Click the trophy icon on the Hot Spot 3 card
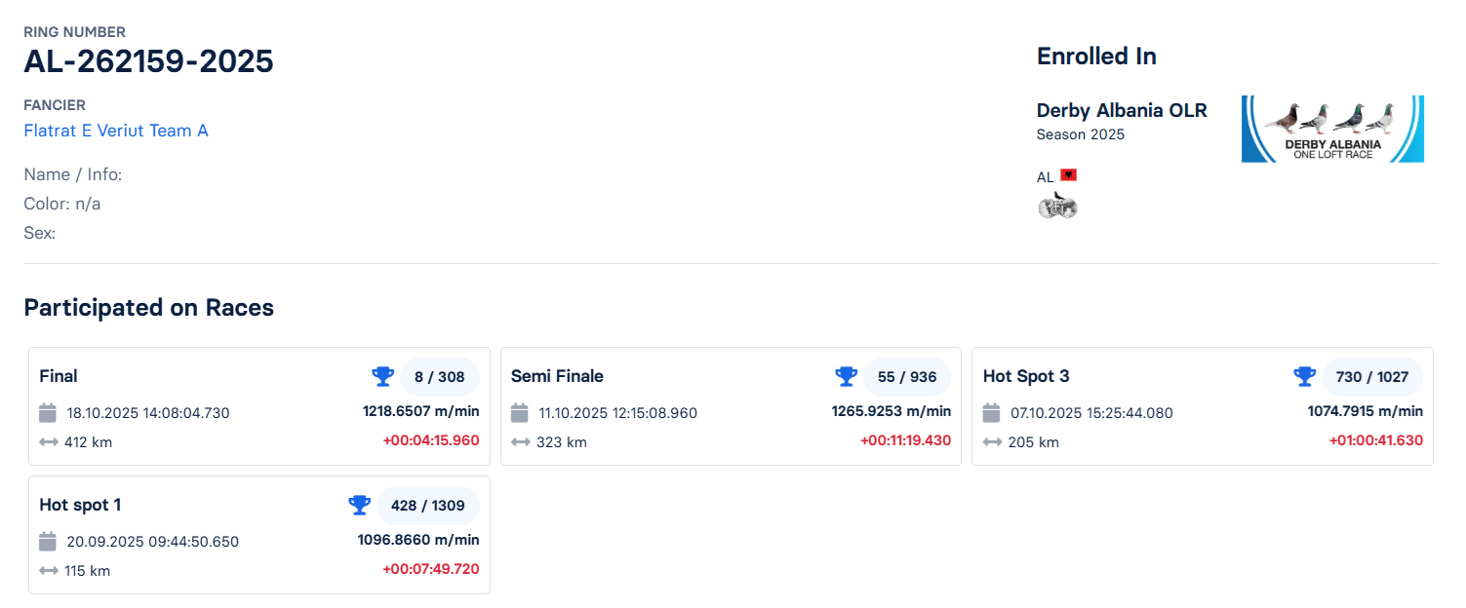Viewport: 1466px width, 608px height. point(1304,376)
